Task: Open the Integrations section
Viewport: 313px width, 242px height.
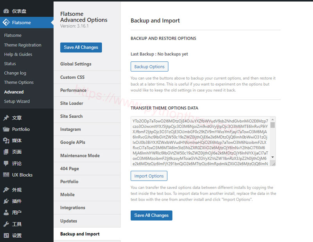Action: pyautogui.click(x=87, y=208)
